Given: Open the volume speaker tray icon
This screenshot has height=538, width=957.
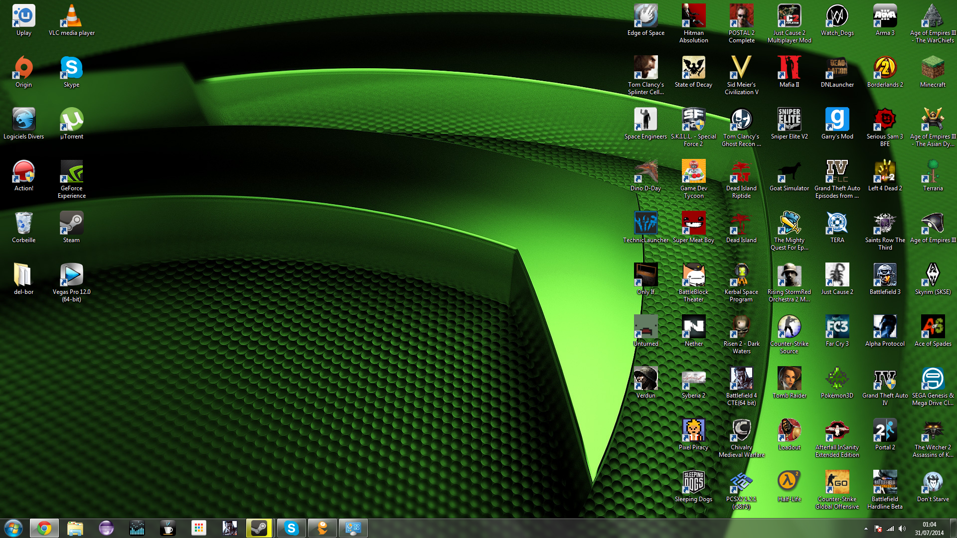Looking at the screenshot, I should pos(902,529).
